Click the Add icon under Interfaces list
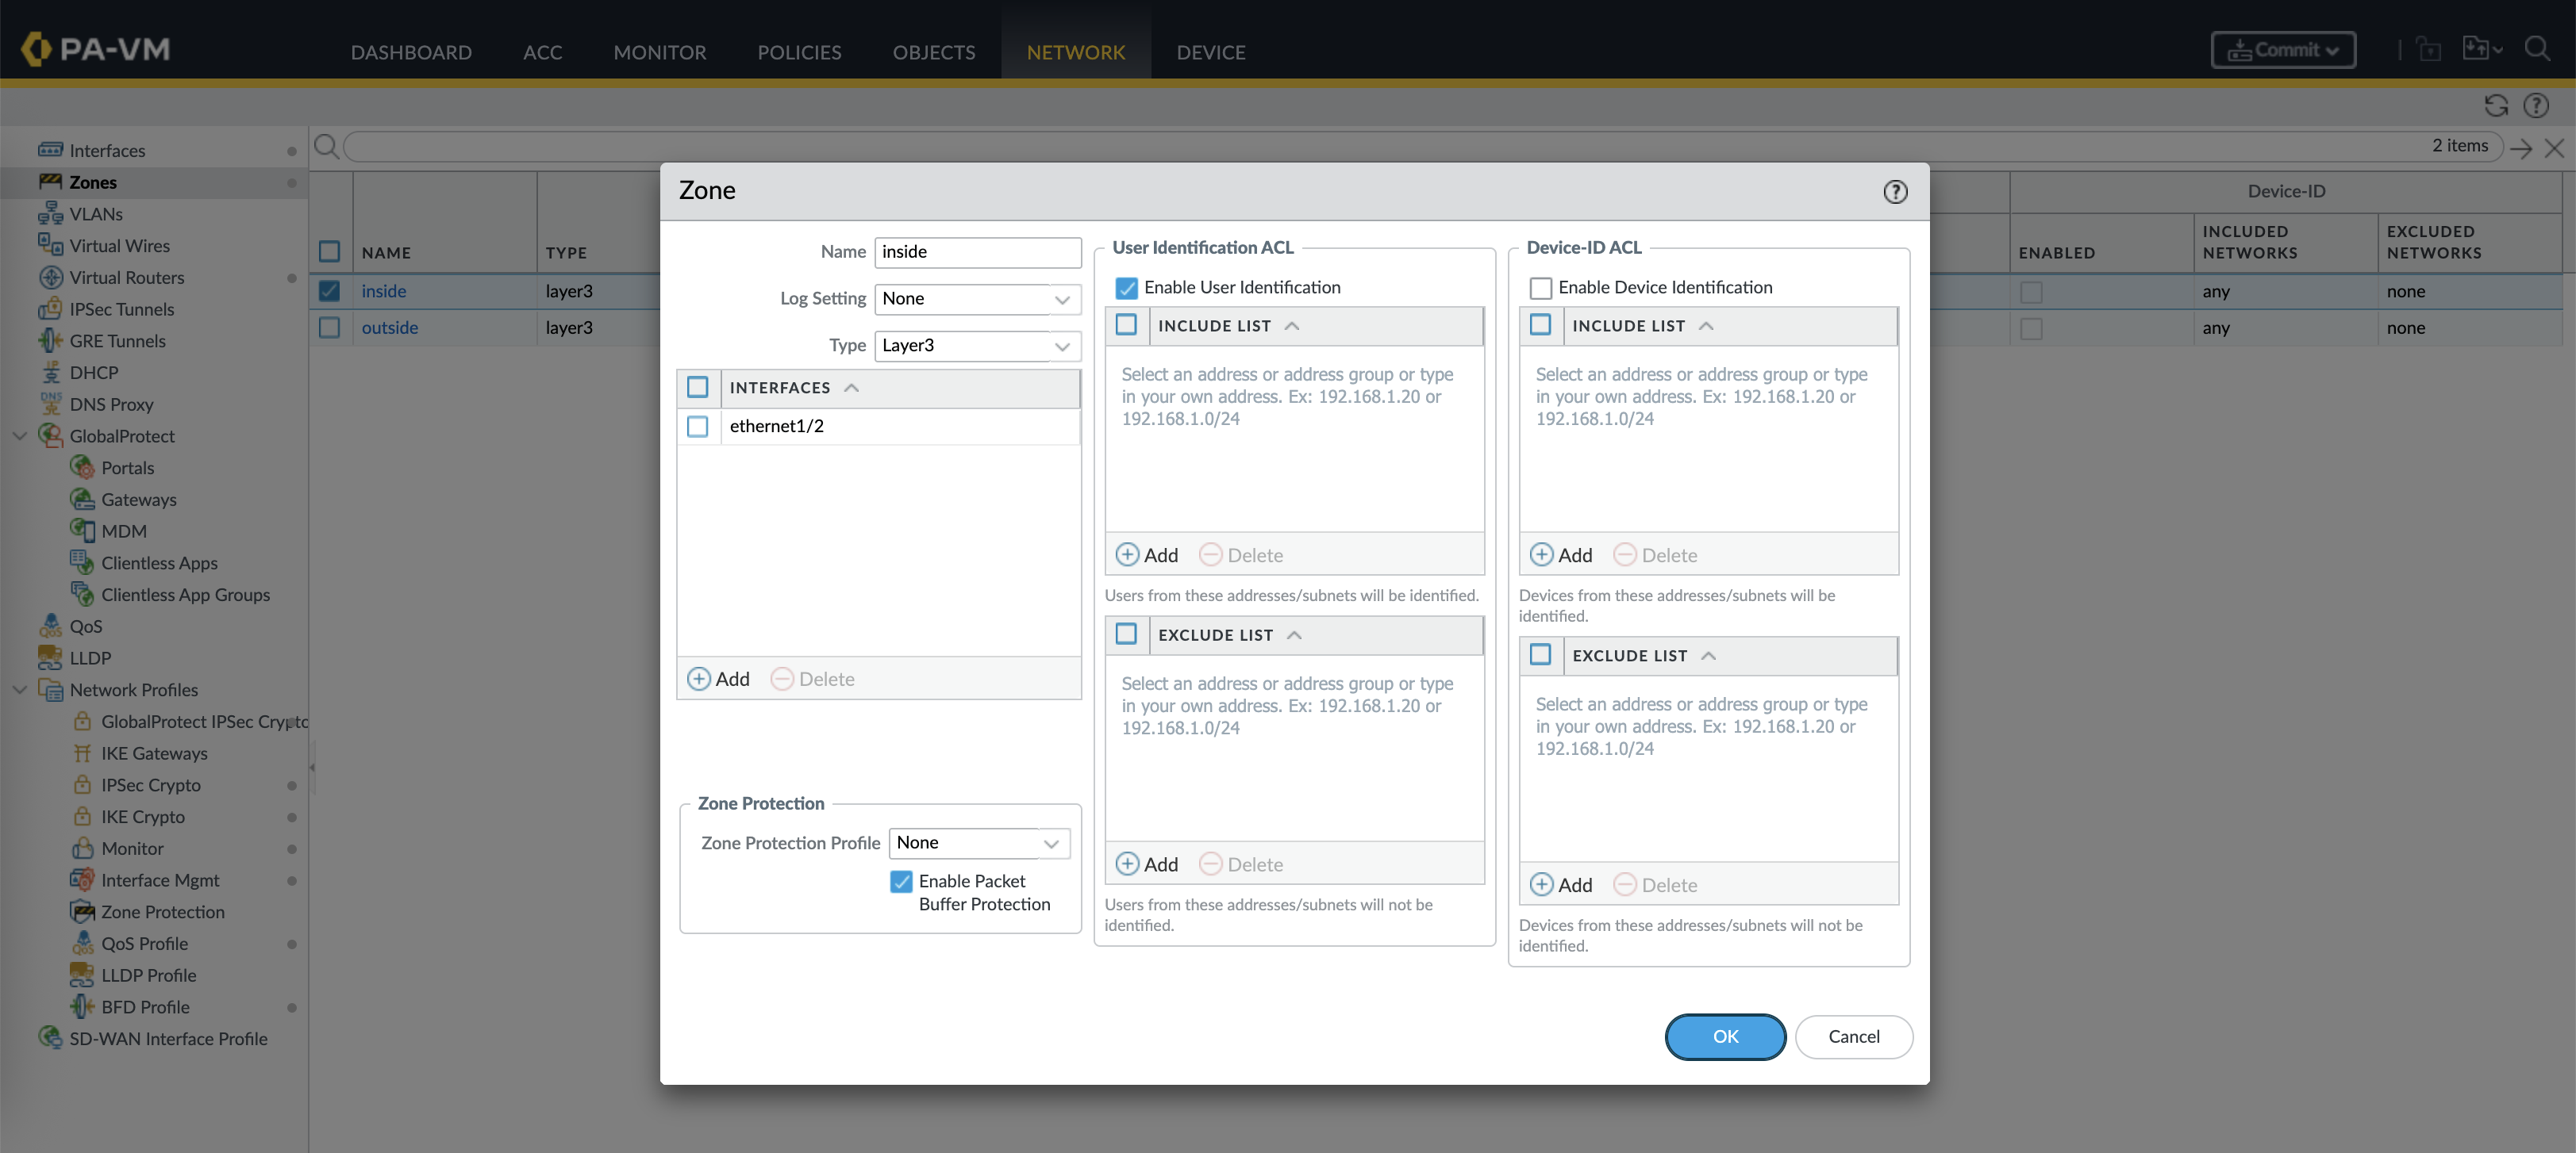This screenshot has width=2576, height=1153. click(x=699, y=680)
